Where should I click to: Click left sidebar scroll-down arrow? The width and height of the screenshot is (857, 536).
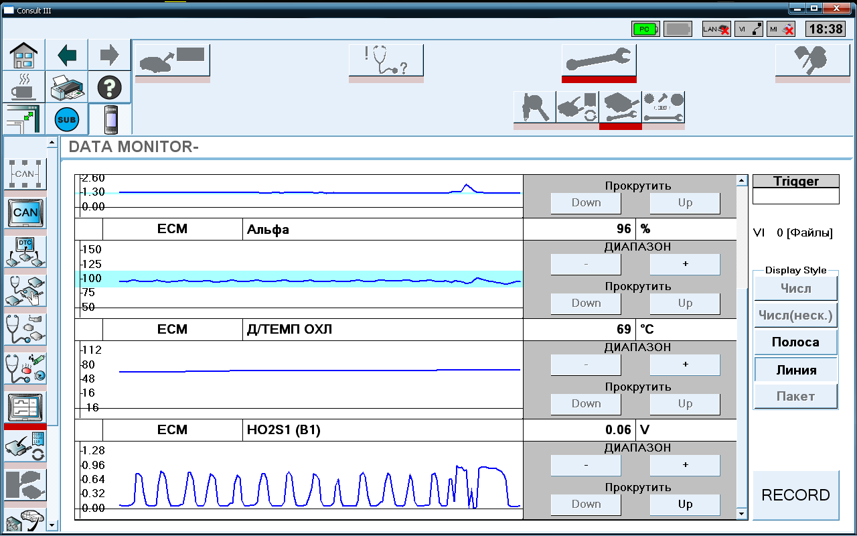pyautogui.click(x=52, y=524)
